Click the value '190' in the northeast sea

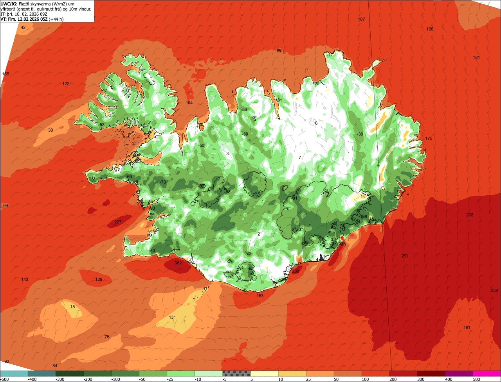430,29
